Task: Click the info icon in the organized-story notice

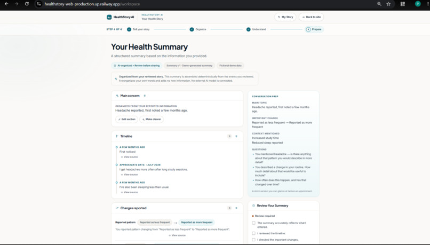Action: click(x=116, y=79)
